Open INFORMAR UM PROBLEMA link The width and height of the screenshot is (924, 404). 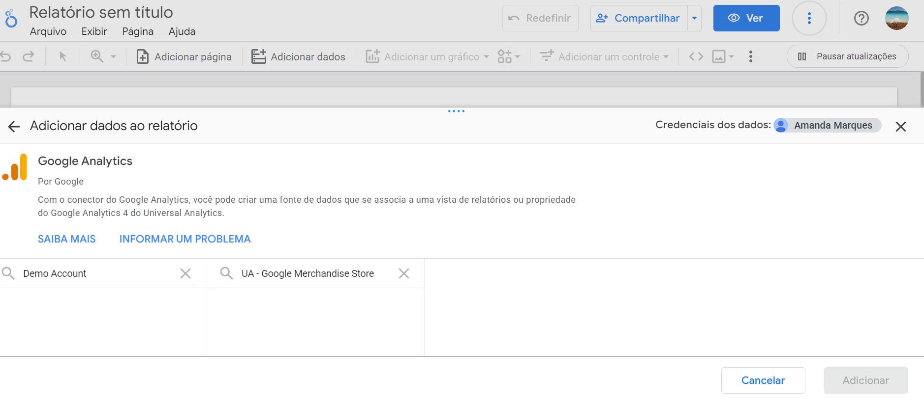coord(185,239)
